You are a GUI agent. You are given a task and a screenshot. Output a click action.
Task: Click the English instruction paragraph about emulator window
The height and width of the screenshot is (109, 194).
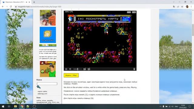tap(100, 88)
